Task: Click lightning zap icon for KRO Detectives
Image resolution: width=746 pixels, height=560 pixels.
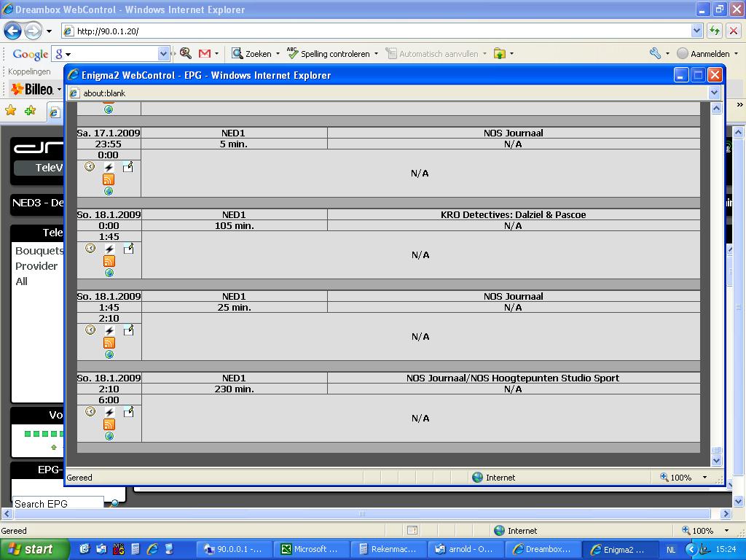Action: pyautogui.click(x=109, y=249)
